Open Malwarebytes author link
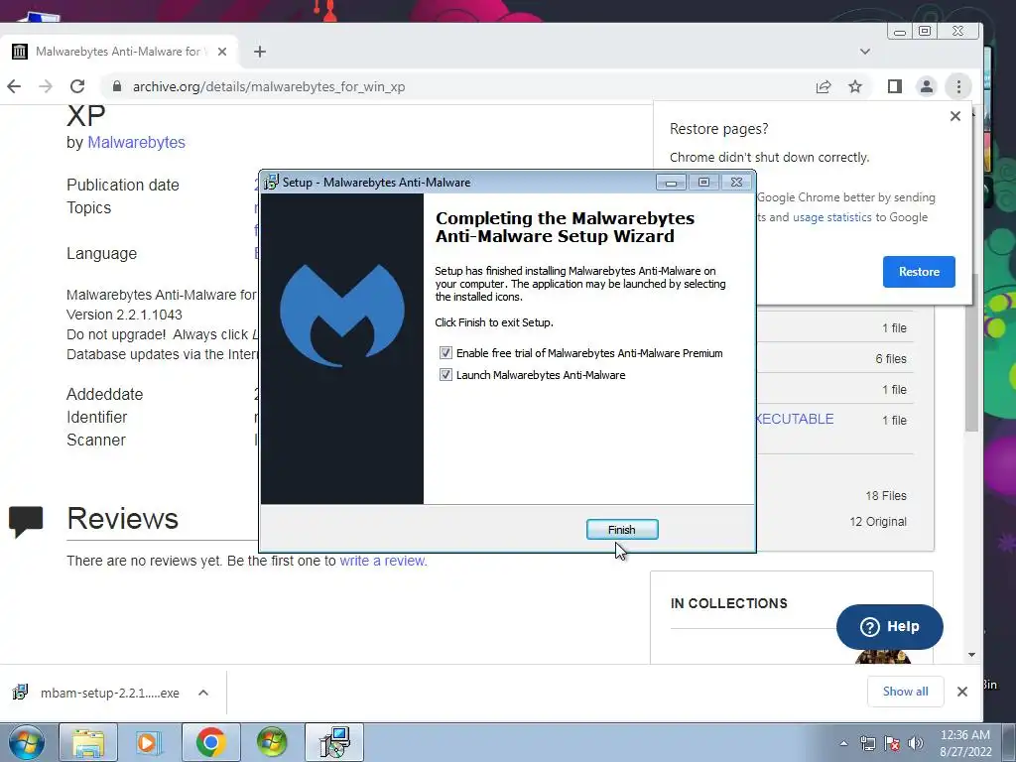 (x=136, y=142)
